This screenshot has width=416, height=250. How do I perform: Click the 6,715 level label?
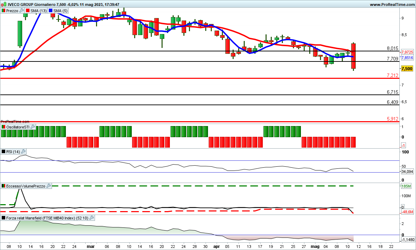(x=392, y=92)
